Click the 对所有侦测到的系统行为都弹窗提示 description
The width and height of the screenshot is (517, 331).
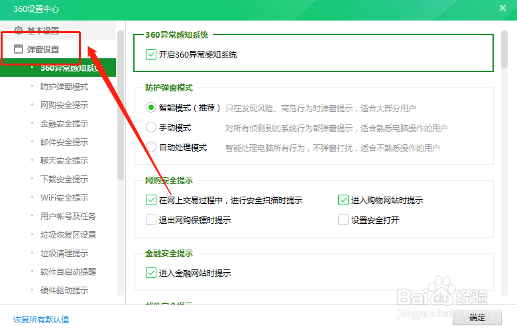coord(336,128)
